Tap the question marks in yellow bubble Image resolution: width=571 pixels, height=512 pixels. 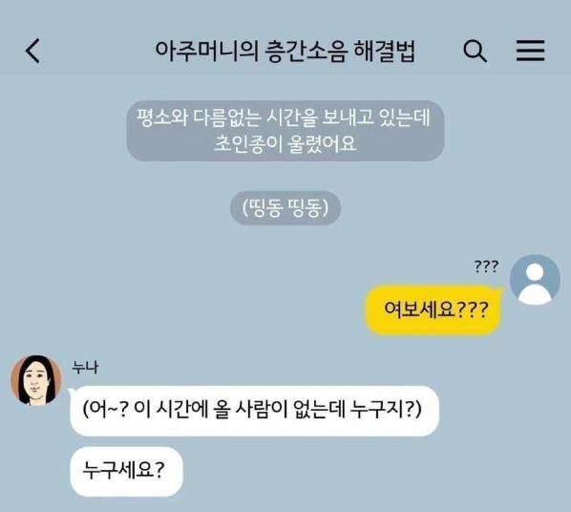pos(473,310)
